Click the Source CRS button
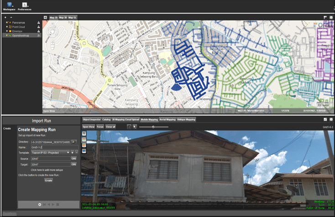The width and height of the screenshot is (335, 217). [x=73, y=158]
